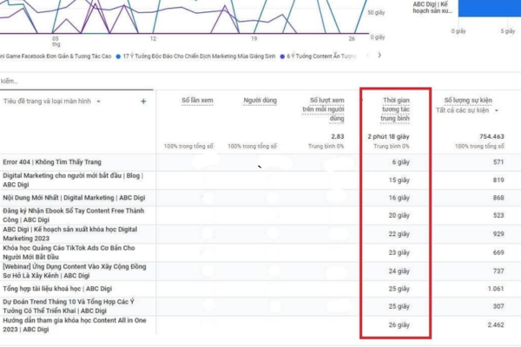Click the '24 giây' engagement cell

tap(399, 271)
